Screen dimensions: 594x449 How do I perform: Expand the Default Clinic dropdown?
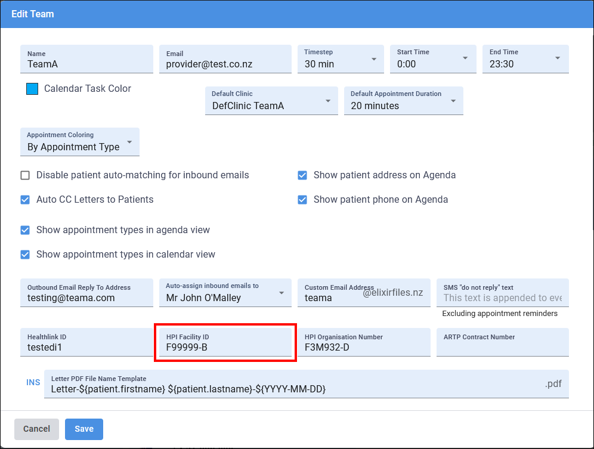[271, 101]
